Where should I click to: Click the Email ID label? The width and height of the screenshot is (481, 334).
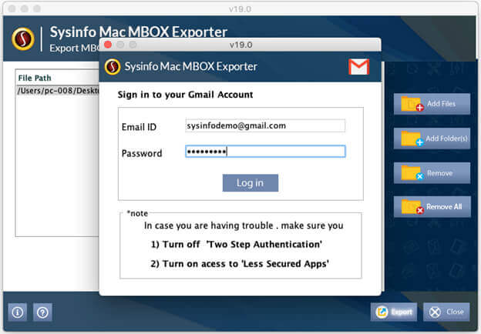click(139, 127)
